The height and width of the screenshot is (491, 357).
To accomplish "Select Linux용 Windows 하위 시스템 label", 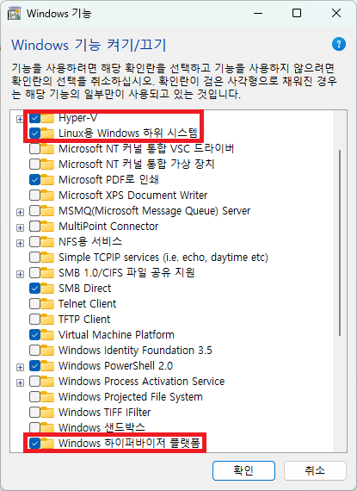I will [128, 134].
